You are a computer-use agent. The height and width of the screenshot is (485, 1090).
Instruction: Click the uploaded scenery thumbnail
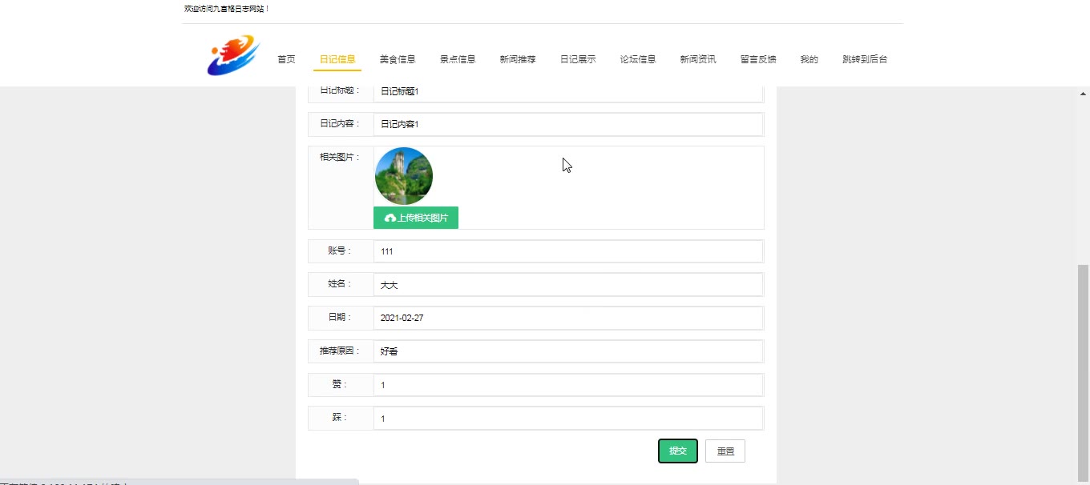[x=404, y=176]
